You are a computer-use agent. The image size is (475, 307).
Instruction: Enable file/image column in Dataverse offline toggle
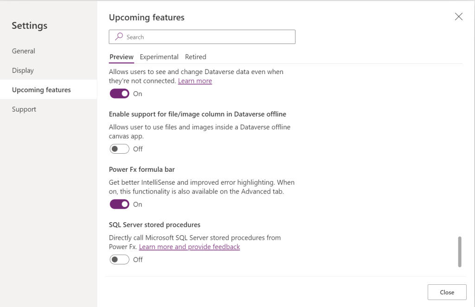[x=119, y=149]
